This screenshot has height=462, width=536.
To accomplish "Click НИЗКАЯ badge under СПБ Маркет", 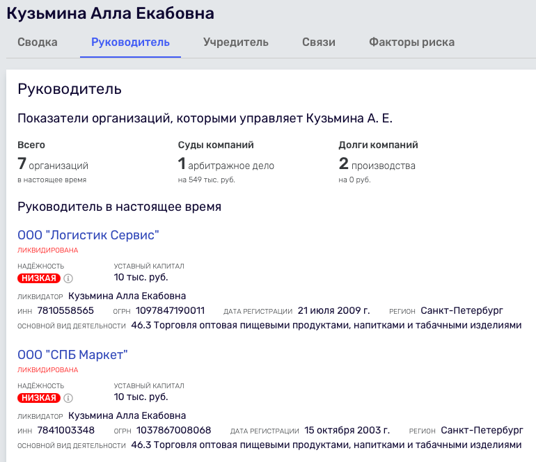I will [x=39, y=398].
